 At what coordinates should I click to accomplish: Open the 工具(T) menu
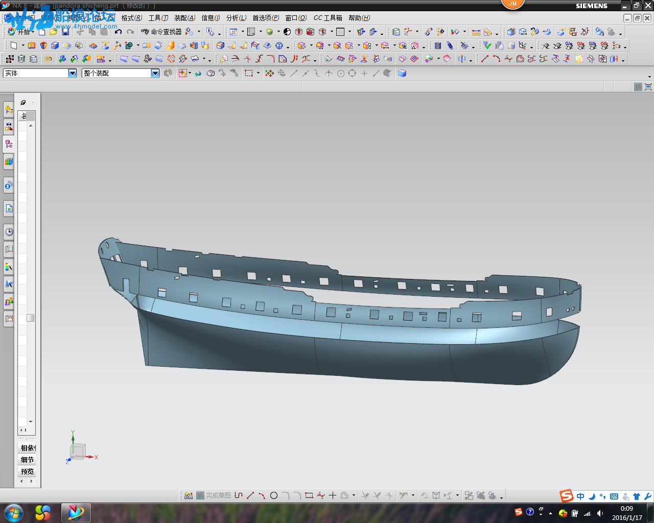tap(158, 18)
